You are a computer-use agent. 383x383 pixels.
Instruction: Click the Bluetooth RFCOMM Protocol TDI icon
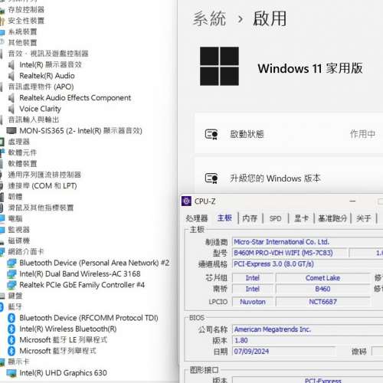pos(11,318)
